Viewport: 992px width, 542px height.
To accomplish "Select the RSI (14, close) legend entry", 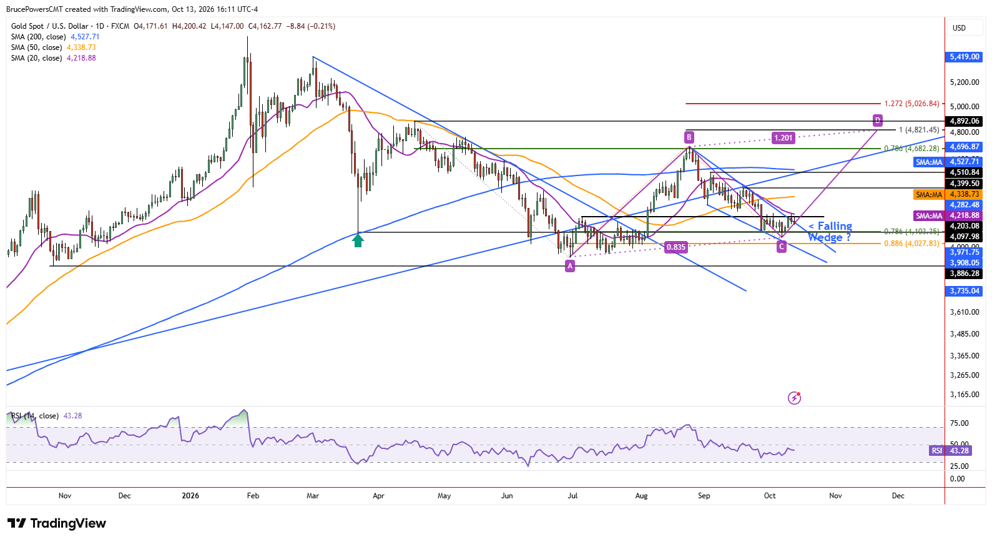I will (35, 416).
